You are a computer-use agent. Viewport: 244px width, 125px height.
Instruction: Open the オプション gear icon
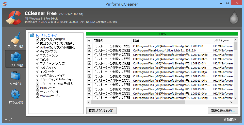[x=15, y=94]
